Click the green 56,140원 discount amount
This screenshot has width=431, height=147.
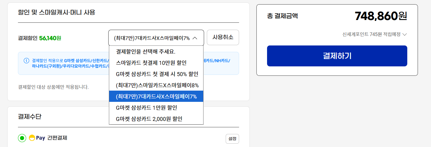(50, 38)
